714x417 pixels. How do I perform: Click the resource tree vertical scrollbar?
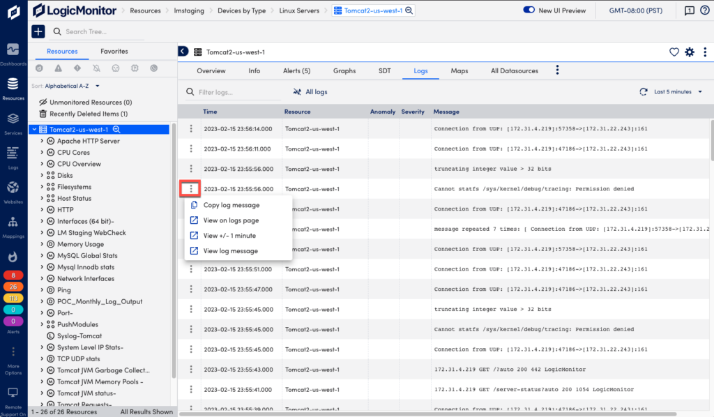coord(174,250)
